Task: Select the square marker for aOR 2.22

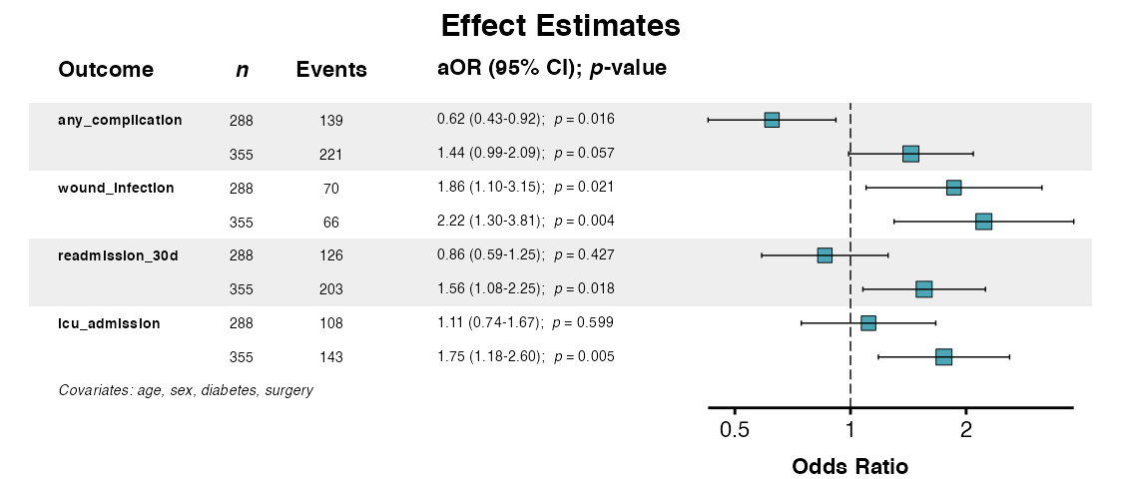Action: click(983, 222)
